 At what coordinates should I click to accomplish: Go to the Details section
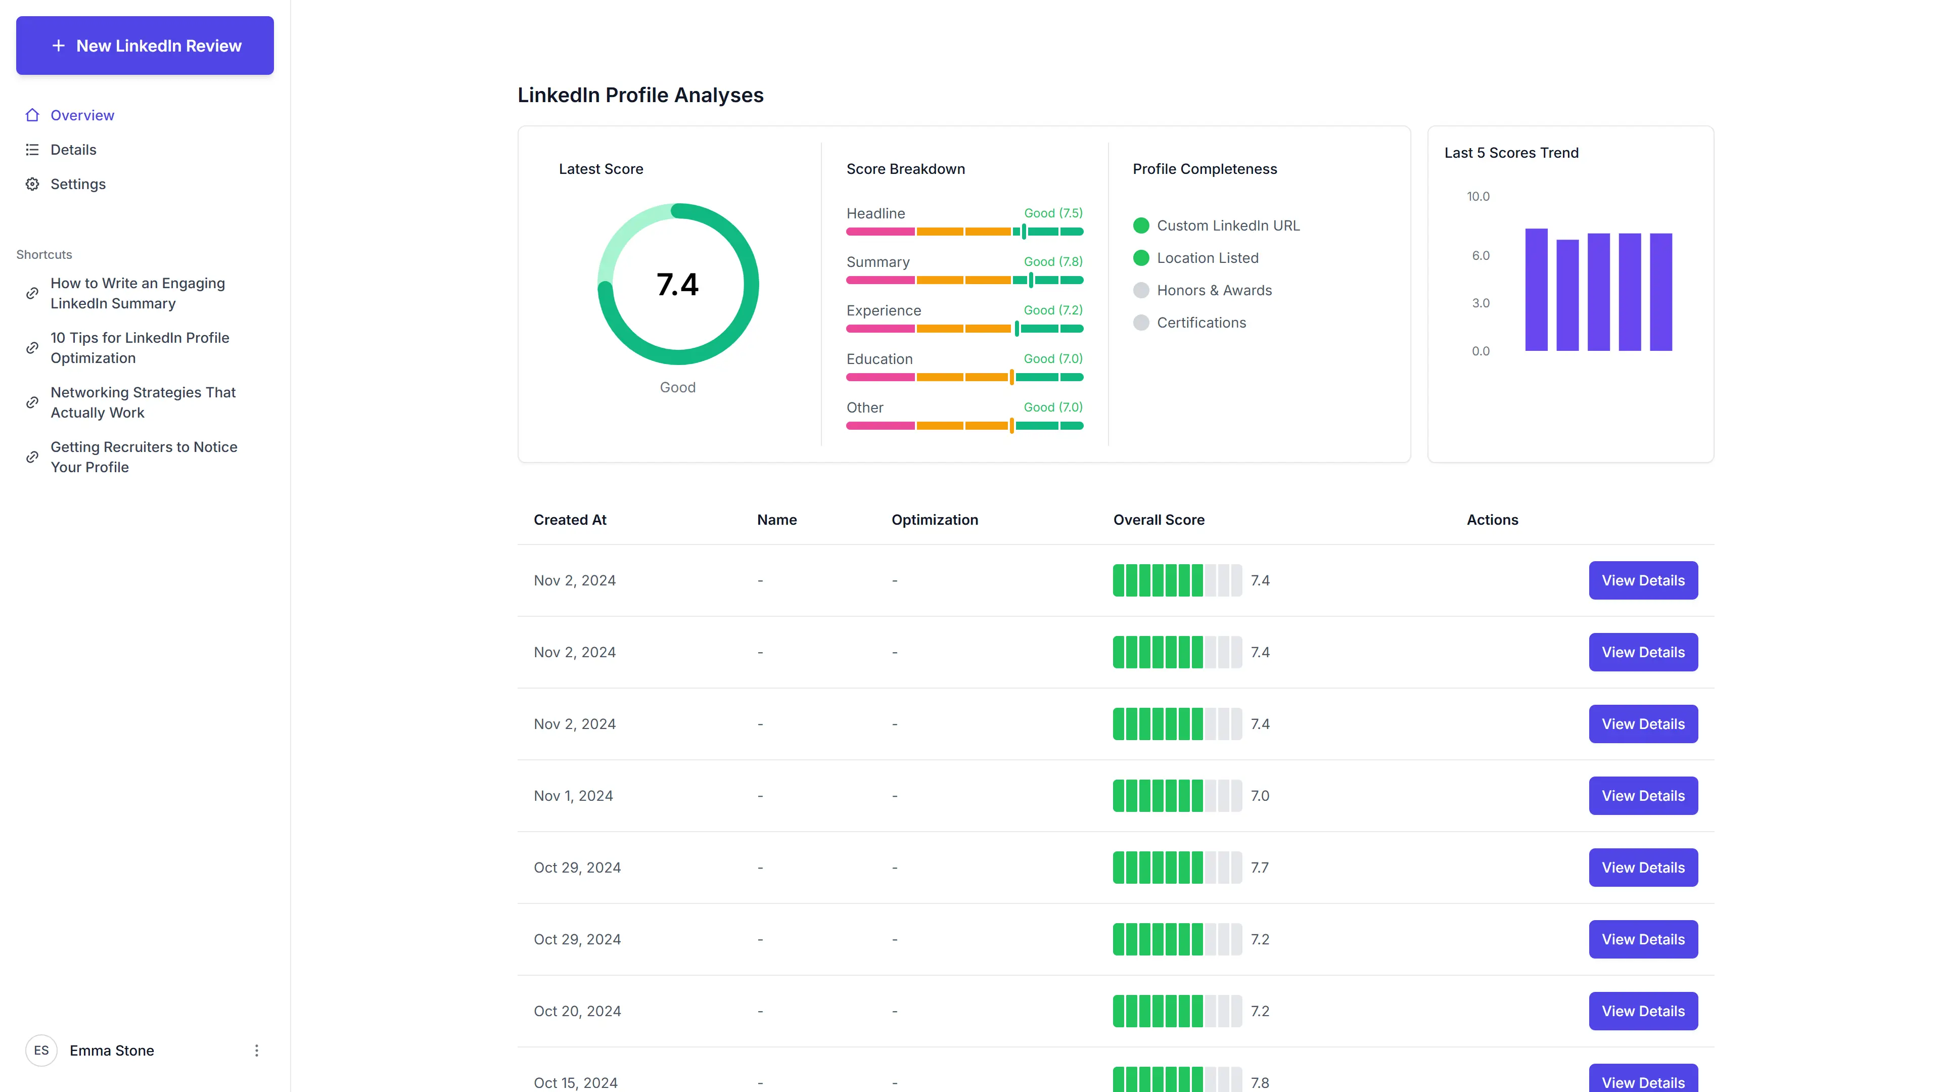(x=73, y=150)
